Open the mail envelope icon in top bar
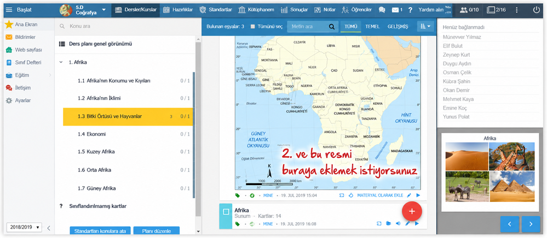Viewport: 547px width, 238px height. point(395,10)
